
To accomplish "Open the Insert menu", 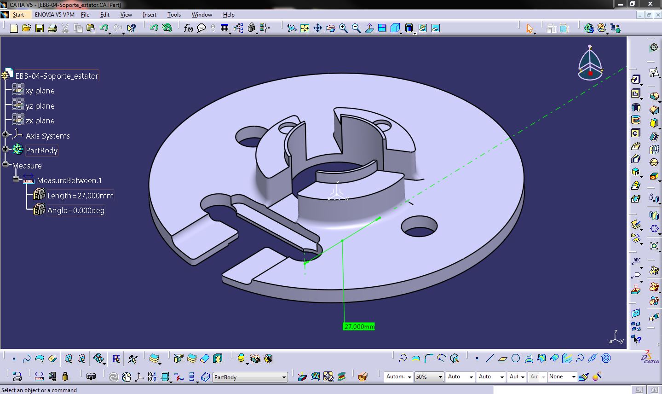I will pos(150,15).
